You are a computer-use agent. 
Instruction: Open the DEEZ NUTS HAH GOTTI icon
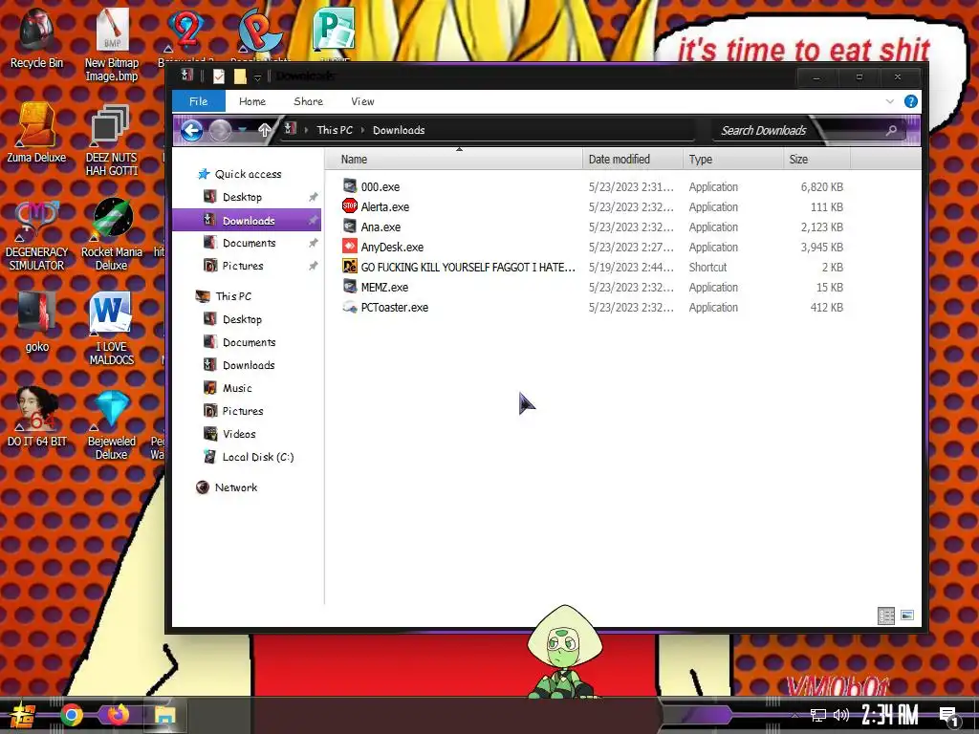tap(111, 140)
